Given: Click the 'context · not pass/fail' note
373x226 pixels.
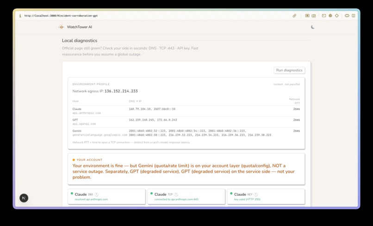Looking at the screenshot, I should pyautogui.click(x=286, y=85).
